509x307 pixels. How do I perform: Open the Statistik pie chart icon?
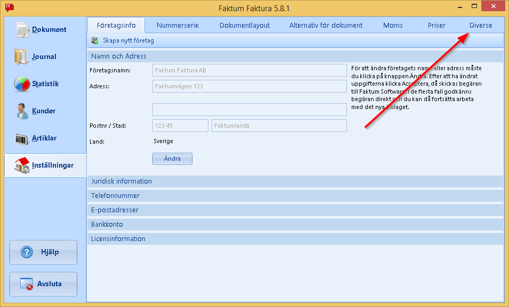(x=22, y=84)
